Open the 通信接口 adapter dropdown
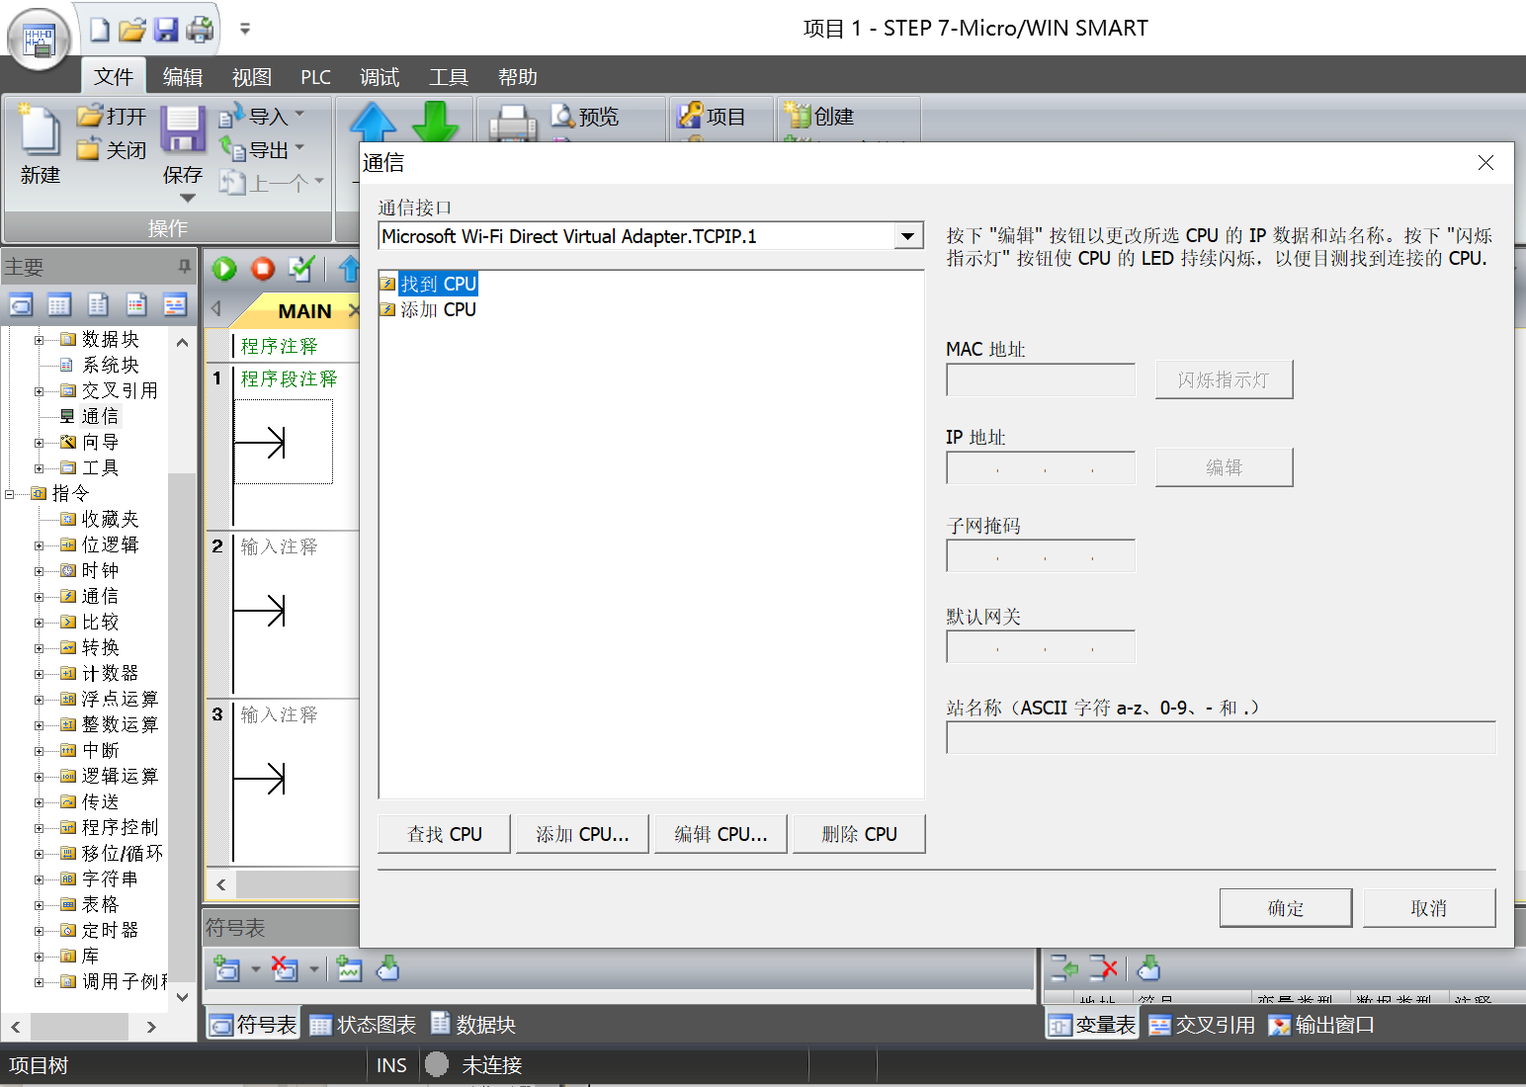This screenshot has height=1087, width=1526. (907, 236)
